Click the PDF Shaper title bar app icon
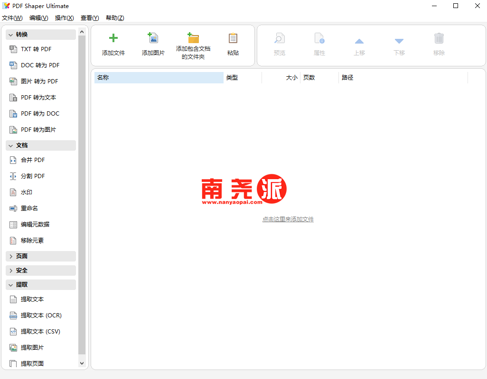This screenshot has width=487, height=379. click(x=6, y=6)
